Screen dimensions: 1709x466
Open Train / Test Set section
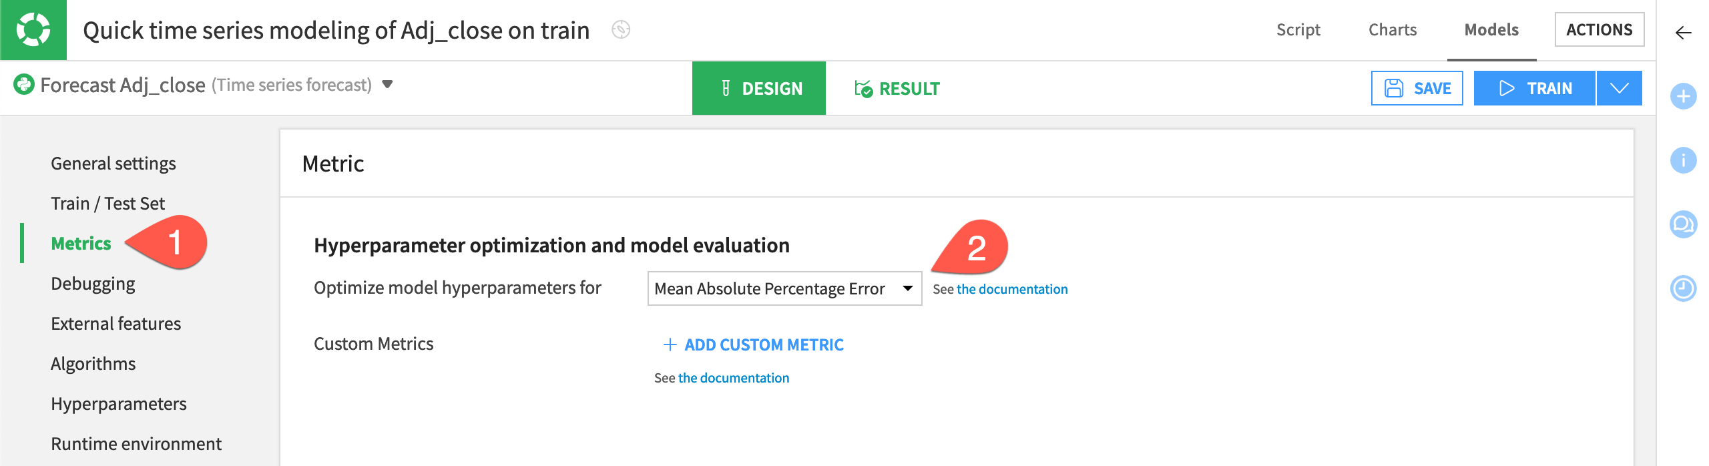point(107,204)
